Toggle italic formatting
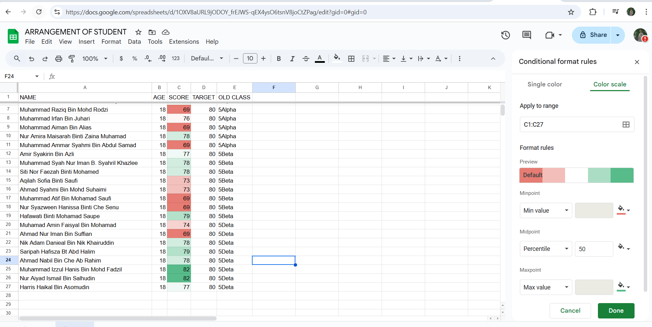 292,58
